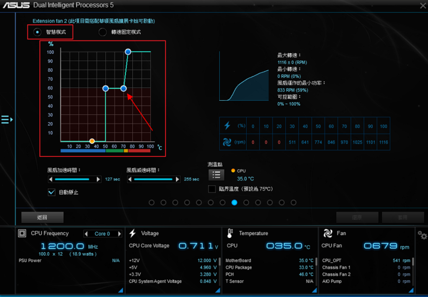Click the CPU Frequency panel icon
This screenshot has height=297, width=428.
click(x=22, y=233)
